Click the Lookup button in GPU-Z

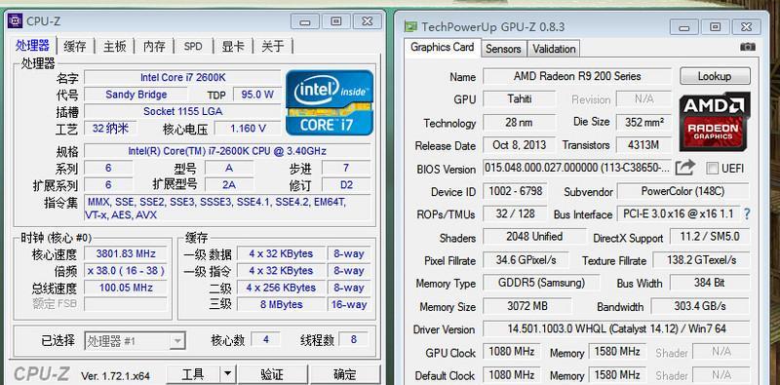click(x=715, y=76)
